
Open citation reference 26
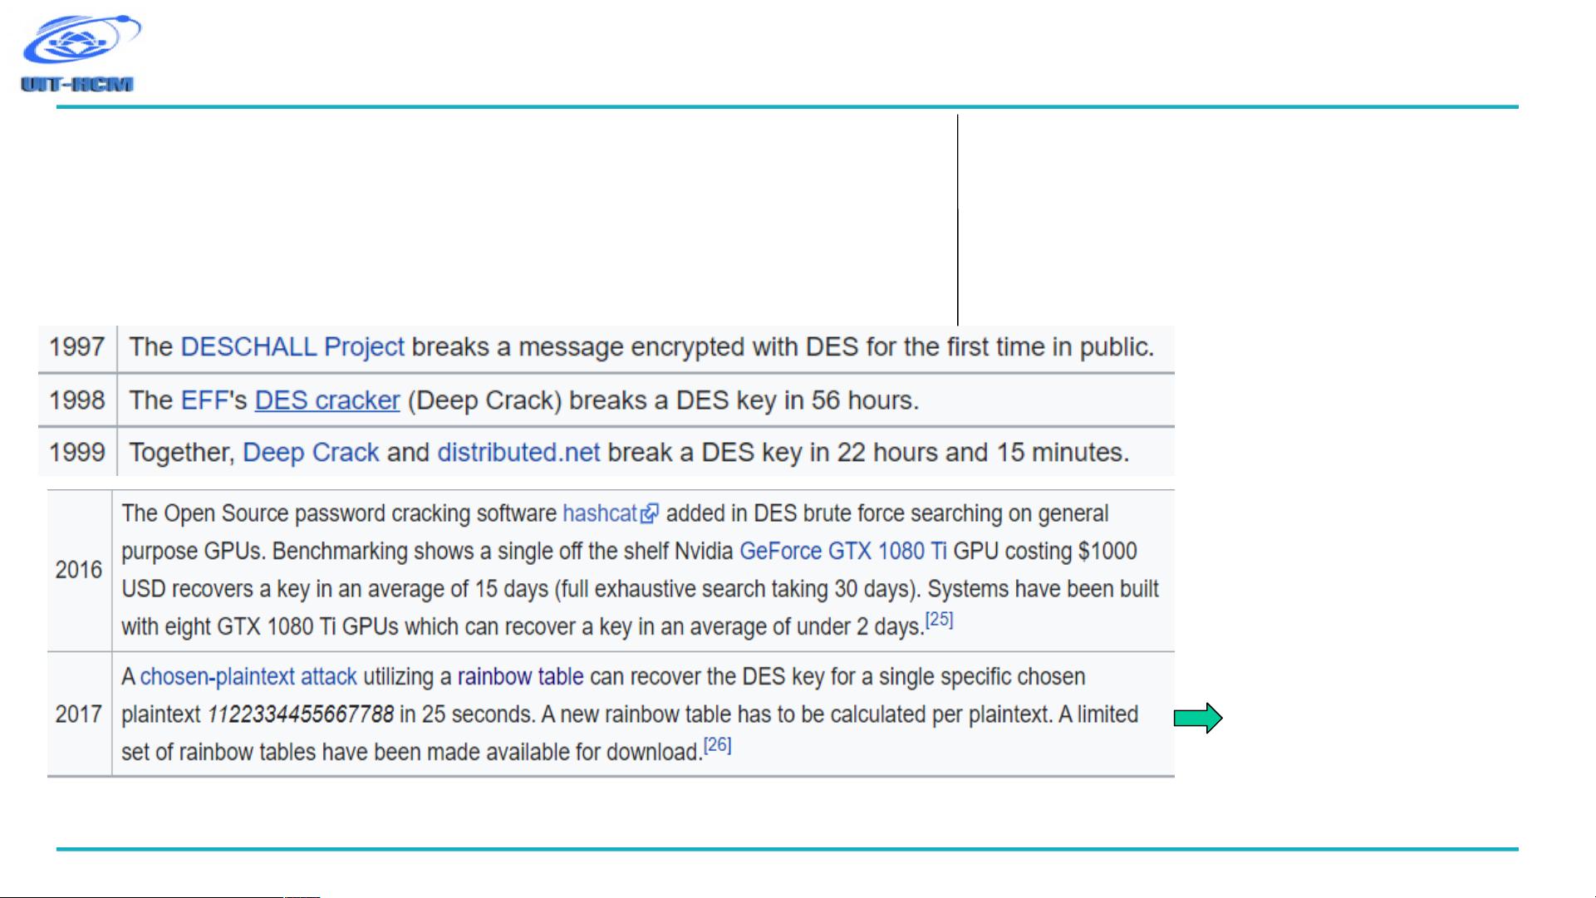pos(718,745)
